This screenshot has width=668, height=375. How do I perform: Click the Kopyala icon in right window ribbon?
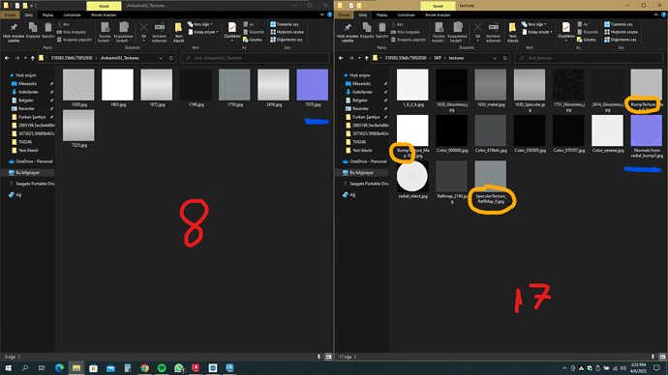click(366, 28)
